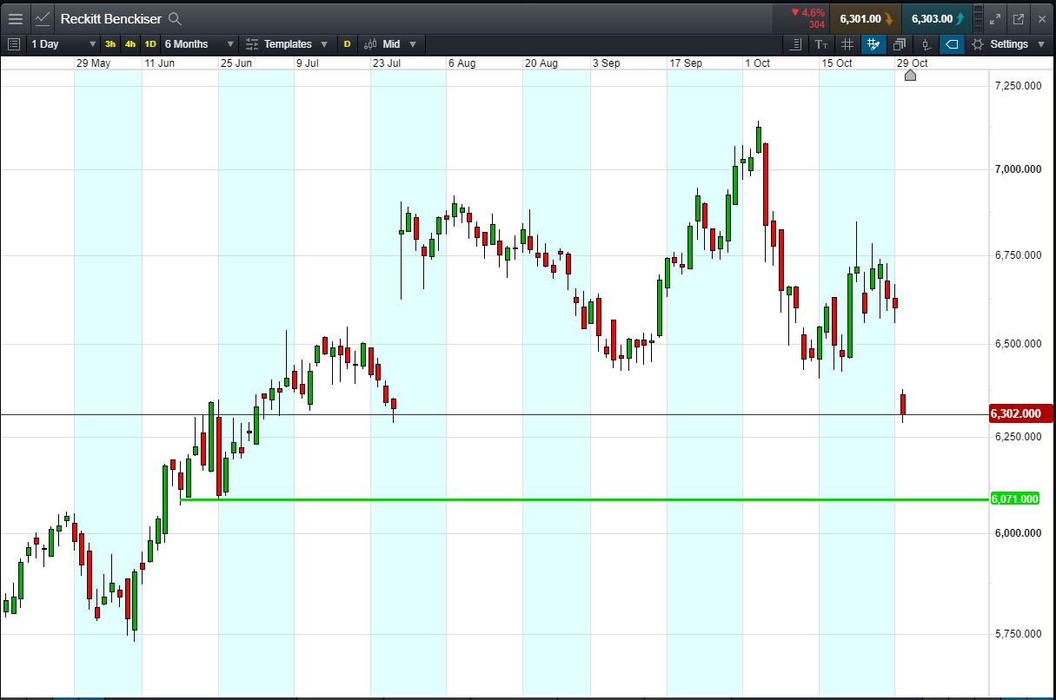Viewport: 1056px width, 700px height.
Task: Expand the 6 Months range dropdown
Action: [x=199, y=44]
